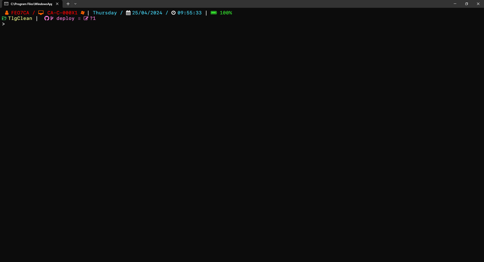Click the green battery icon

pos(214,13)
